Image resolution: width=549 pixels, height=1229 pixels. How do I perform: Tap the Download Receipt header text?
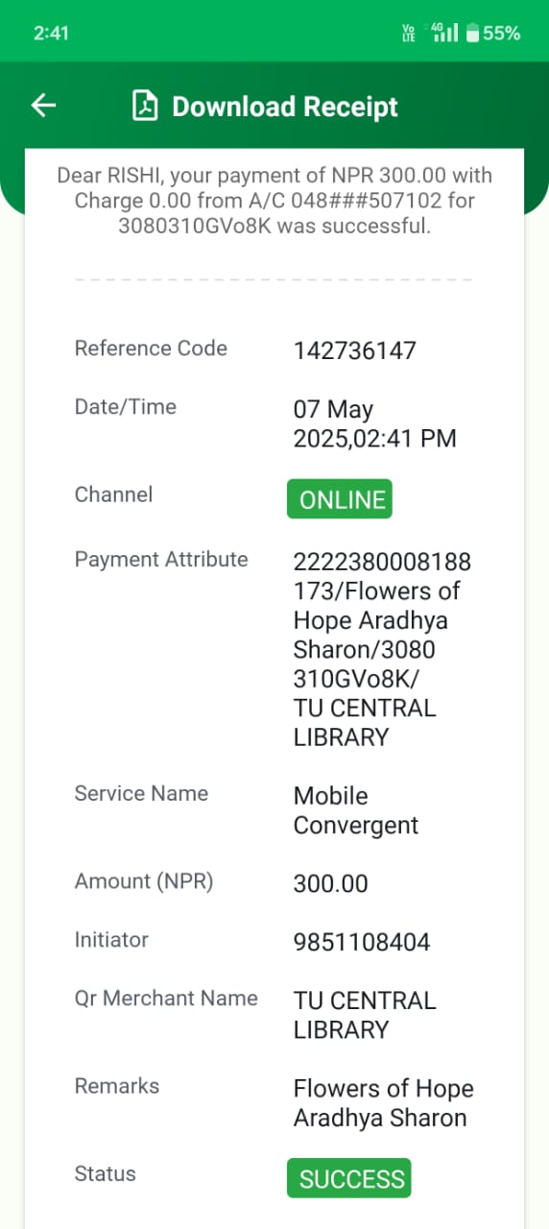coord(285,107)
